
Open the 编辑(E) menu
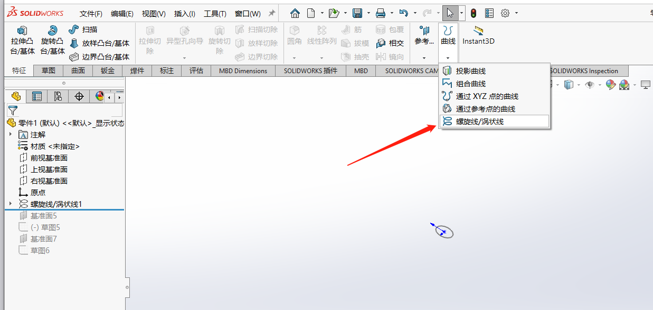(x=122, y=14)
